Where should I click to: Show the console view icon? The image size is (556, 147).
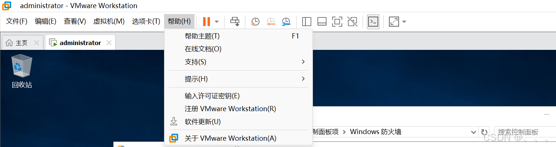click(373, 22)
